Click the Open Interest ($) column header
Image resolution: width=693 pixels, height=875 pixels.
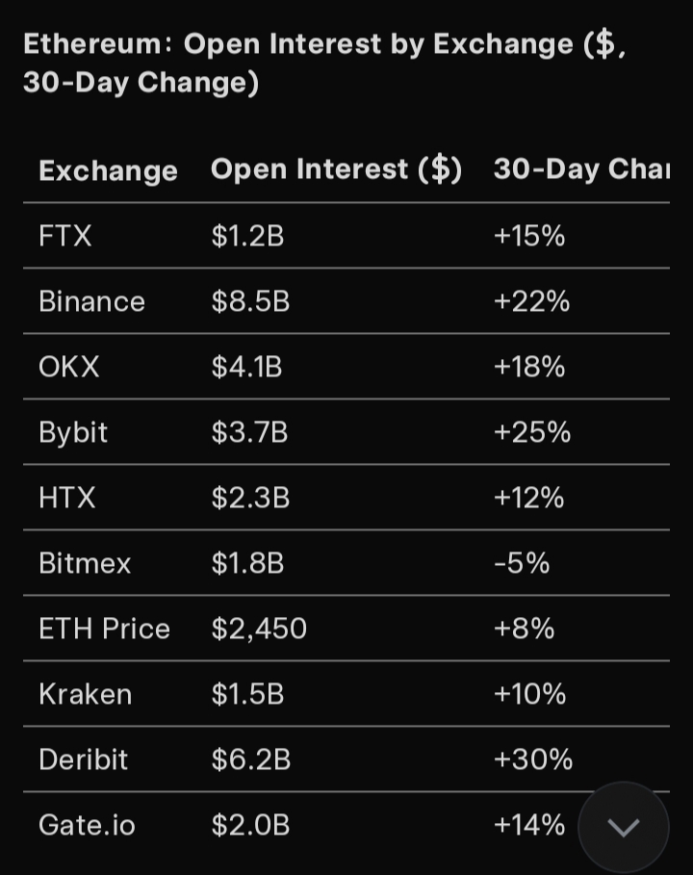tap(336, 169)
